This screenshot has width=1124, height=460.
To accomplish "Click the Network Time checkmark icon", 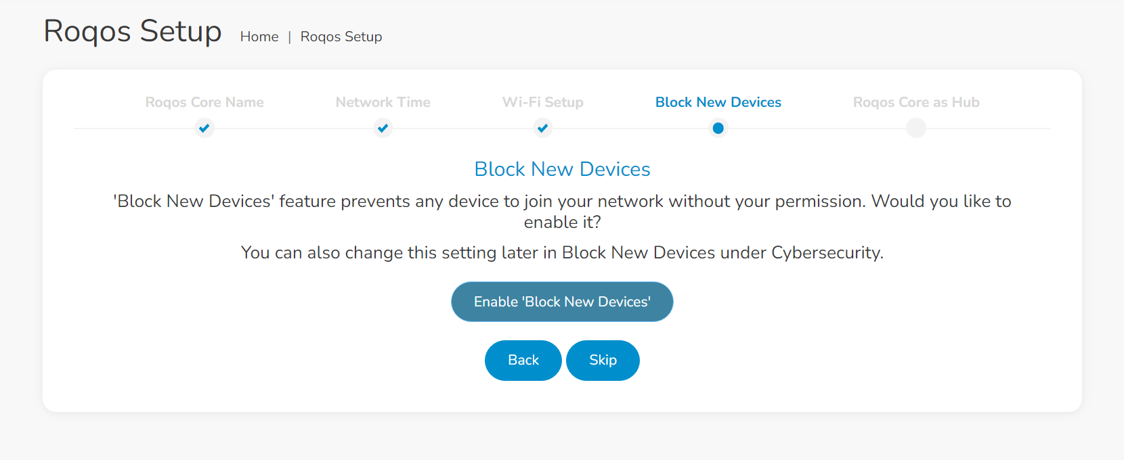I will [383, 128].
